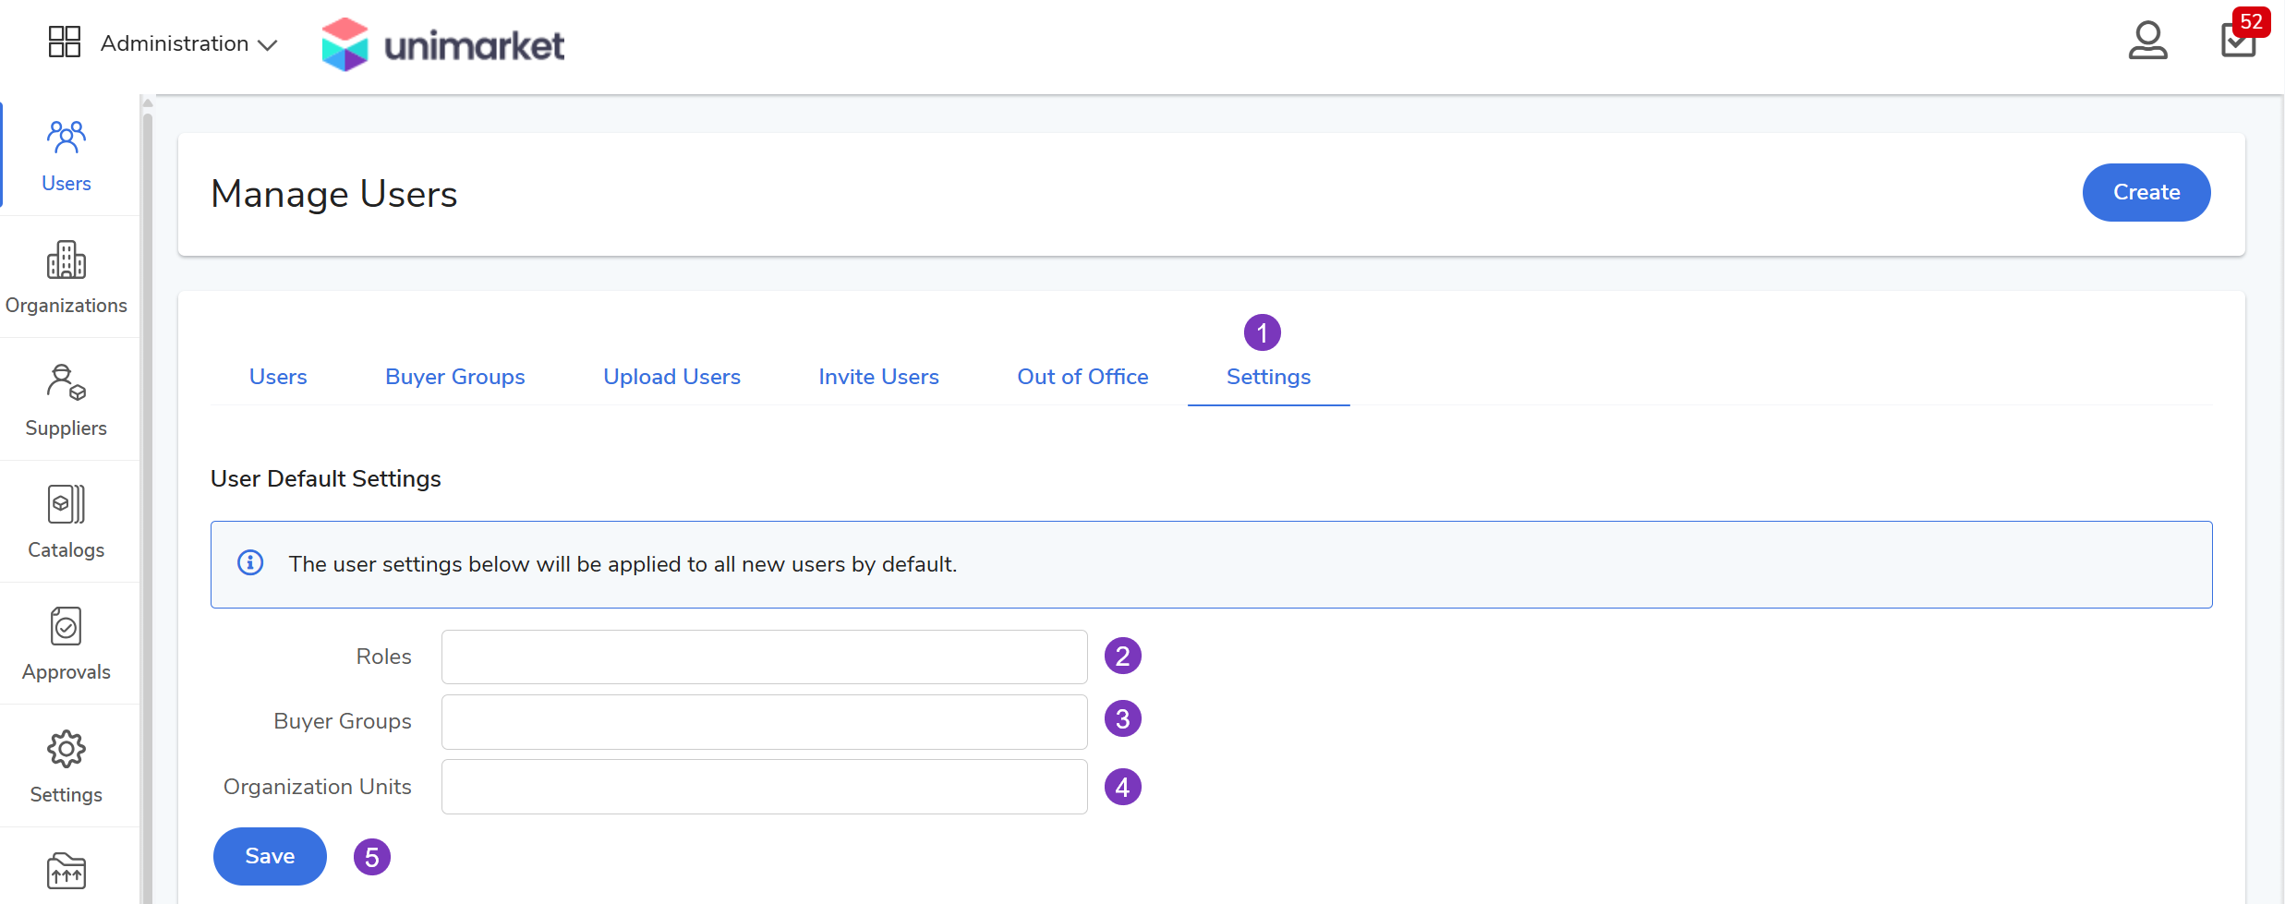Screen dimensions: 2285x904
Task: Go to Suppliers in the sidebar
Action: click(66, 400)
